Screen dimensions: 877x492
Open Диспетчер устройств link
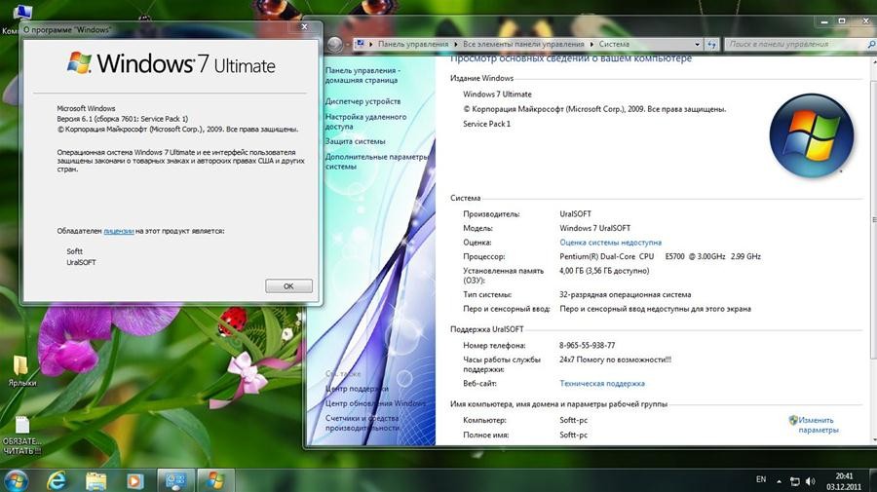coord(363,101)
